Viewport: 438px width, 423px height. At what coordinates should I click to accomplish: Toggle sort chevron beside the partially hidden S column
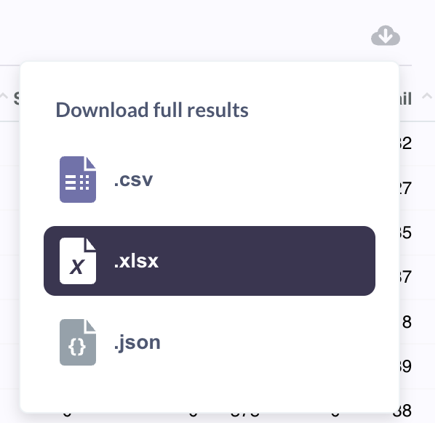point(4,96)
